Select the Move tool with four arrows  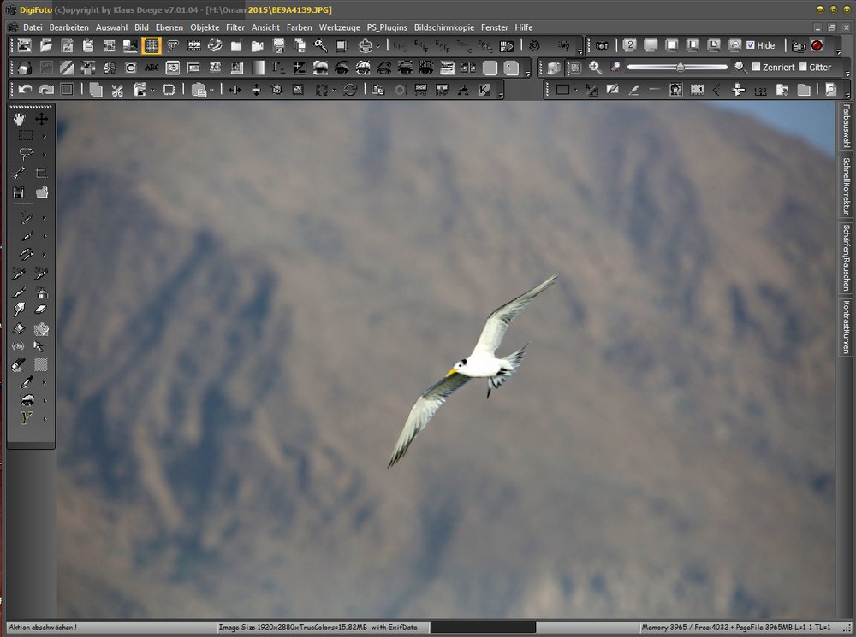click(41, 119)
